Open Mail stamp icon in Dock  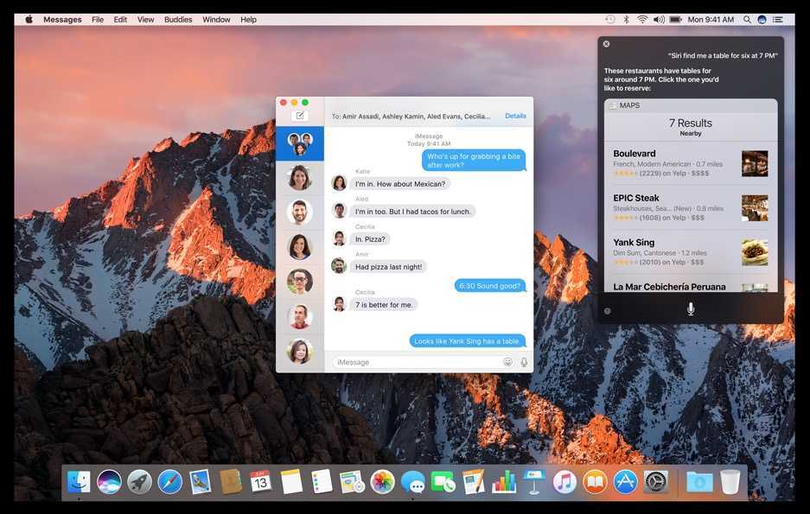(200, 482)
